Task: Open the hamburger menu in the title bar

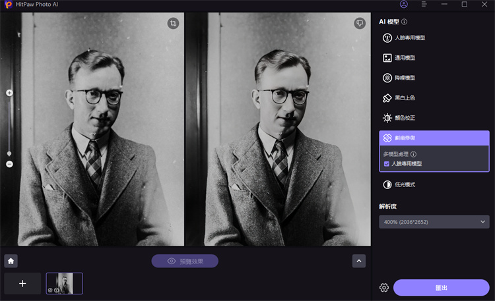Action: point(424,5)
